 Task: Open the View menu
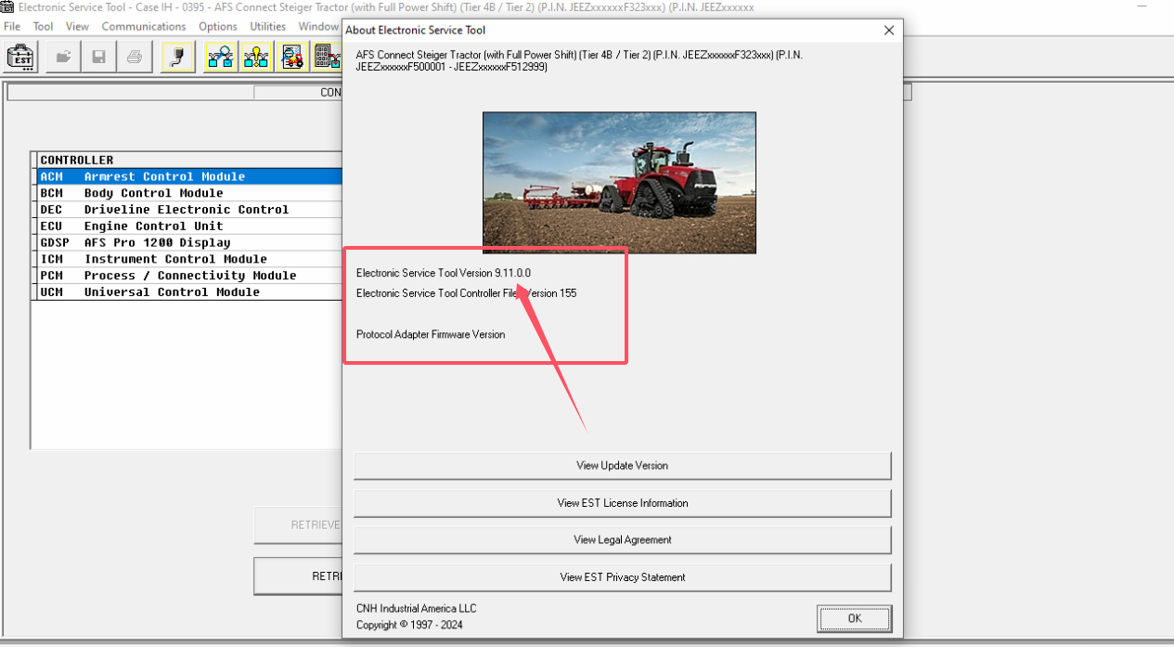78,26
